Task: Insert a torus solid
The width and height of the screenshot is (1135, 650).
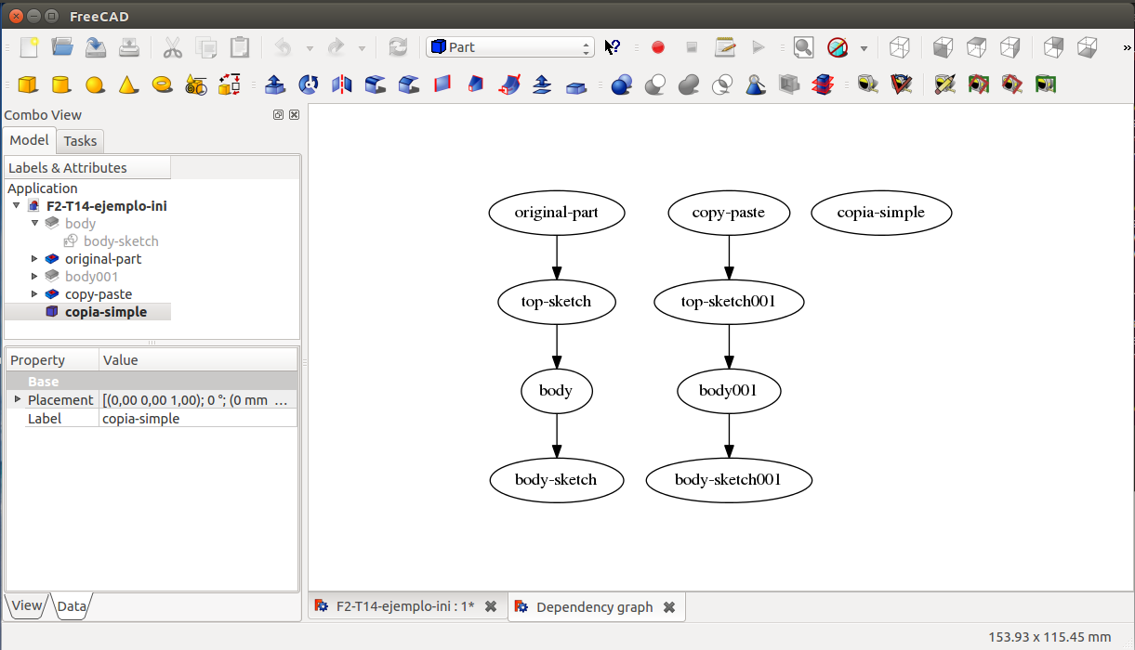Action: [162, 85]
